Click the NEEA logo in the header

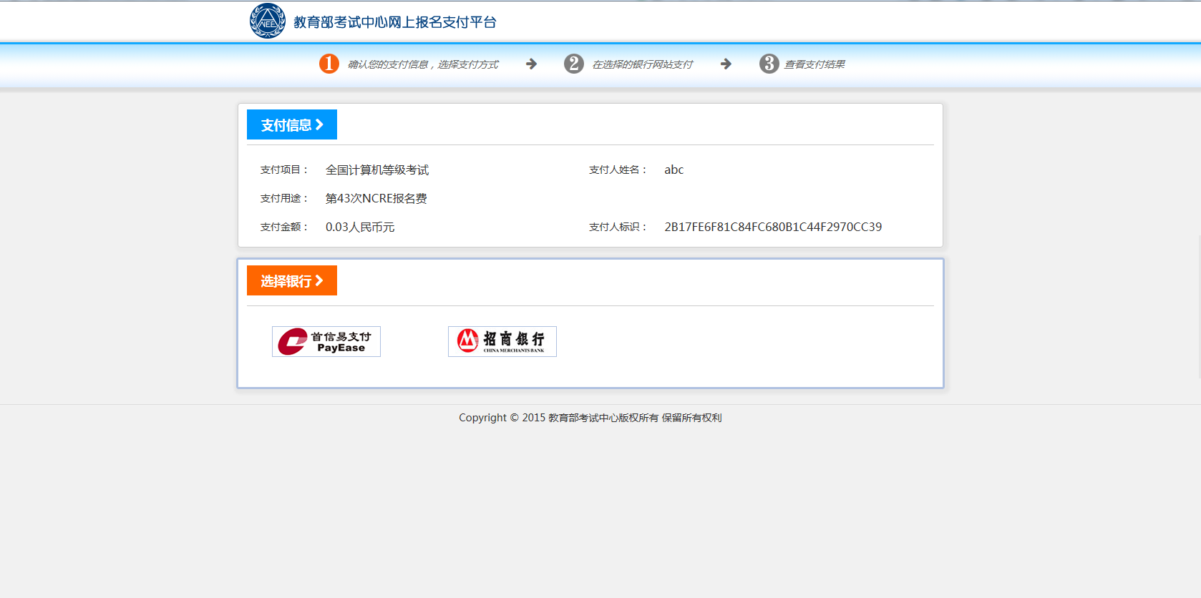point(268,21)
